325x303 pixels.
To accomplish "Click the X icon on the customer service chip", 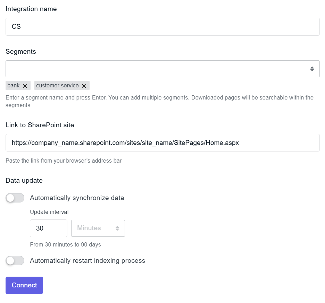I will tap(84, 85).
